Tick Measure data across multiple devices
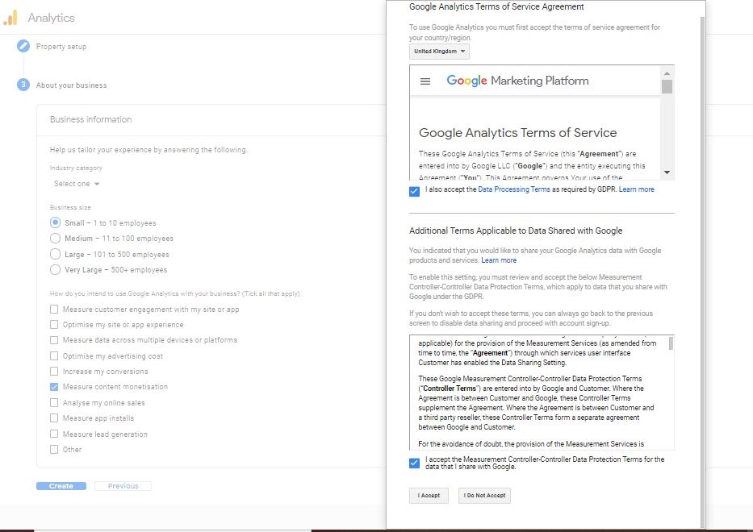The width and height of the screenshot is (753, 532). tap(54, 340)
